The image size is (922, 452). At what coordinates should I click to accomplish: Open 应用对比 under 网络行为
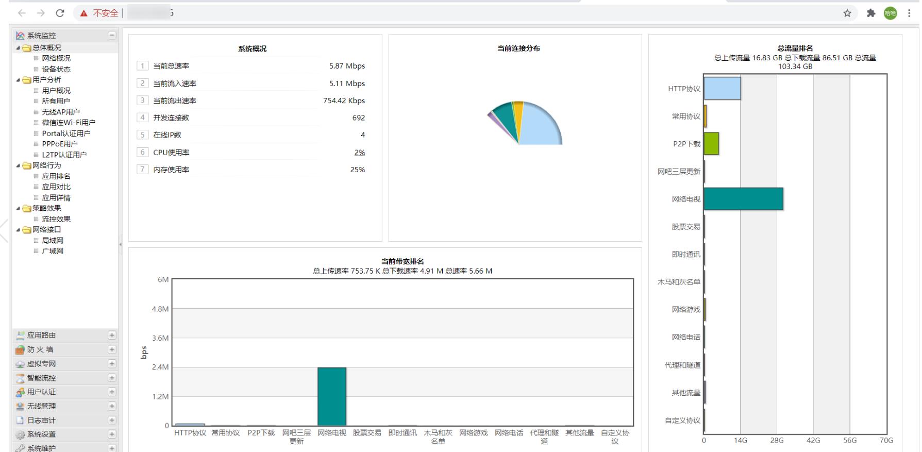pyautogui.click(x=56, y=187)
